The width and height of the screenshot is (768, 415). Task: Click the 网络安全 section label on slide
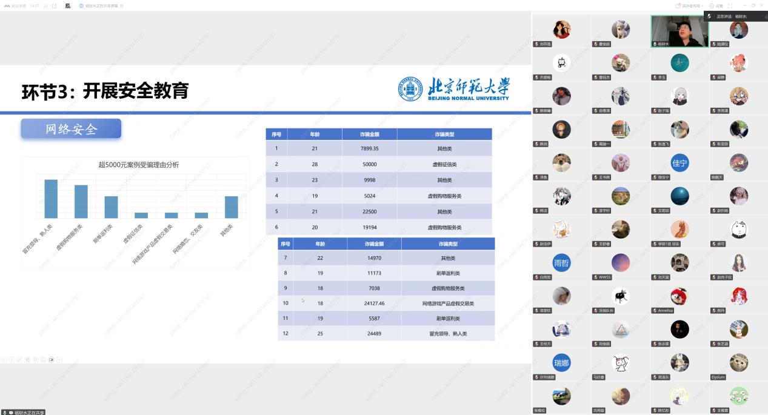tap(71, 128)
